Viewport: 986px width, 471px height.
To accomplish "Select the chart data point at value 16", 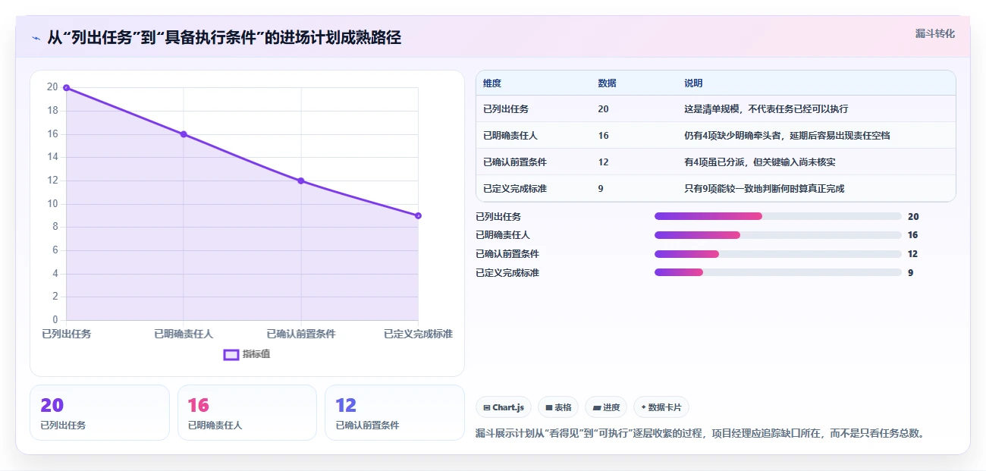I will pyautogui.click(x=184, y=134).
